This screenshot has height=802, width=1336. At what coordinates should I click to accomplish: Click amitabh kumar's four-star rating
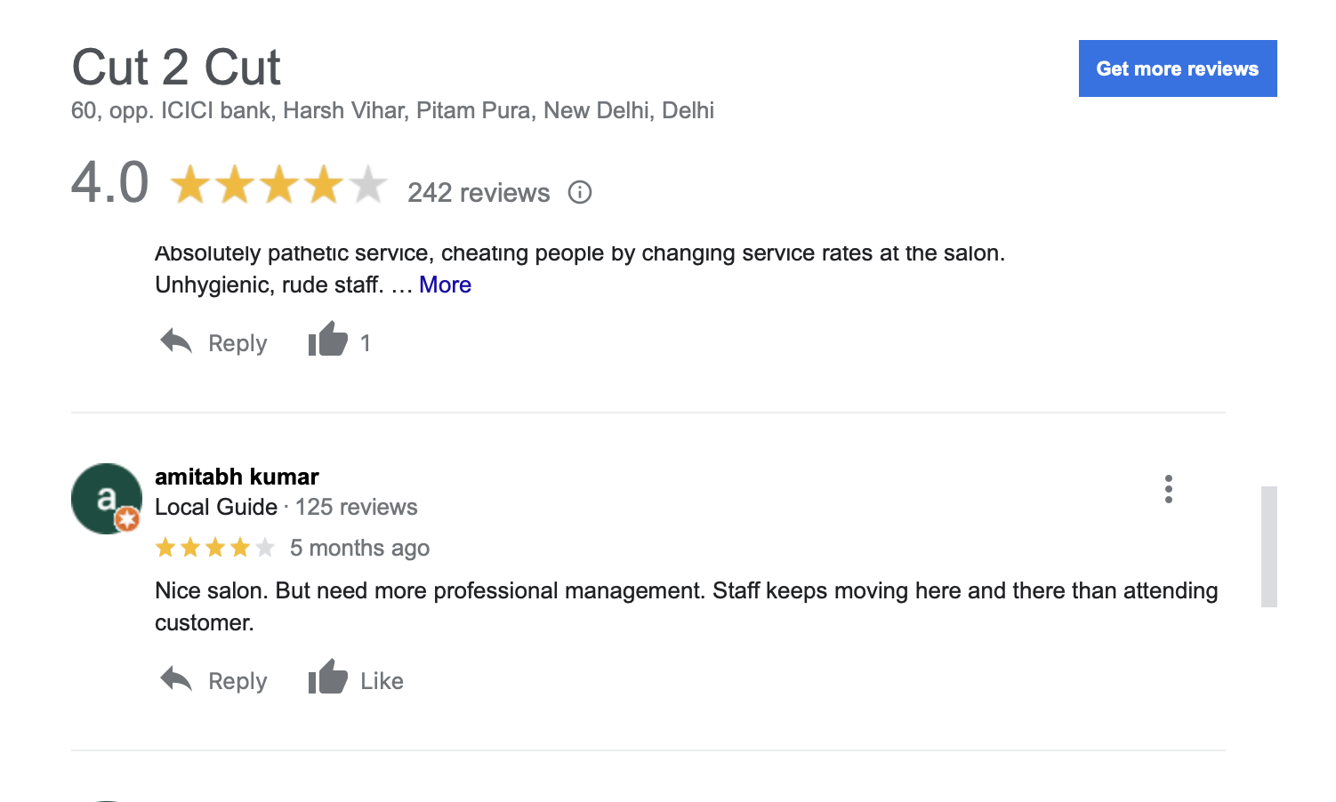pyautogui.click(x=214, y=548)
